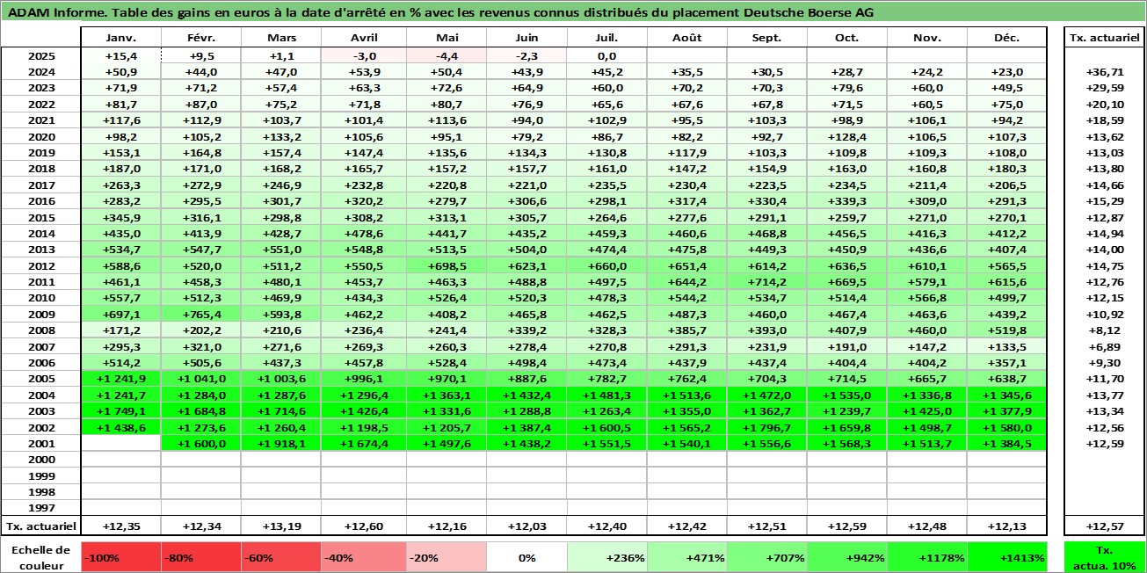Image resolution: width=1147 pixels, height=573 pixels.
Task: Click the Sept. column header
Action: pyautogui.click(x=767, y=38)
